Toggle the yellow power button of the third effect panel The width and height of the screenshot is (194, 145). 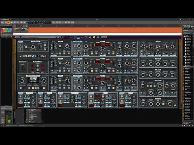[60, 96]
